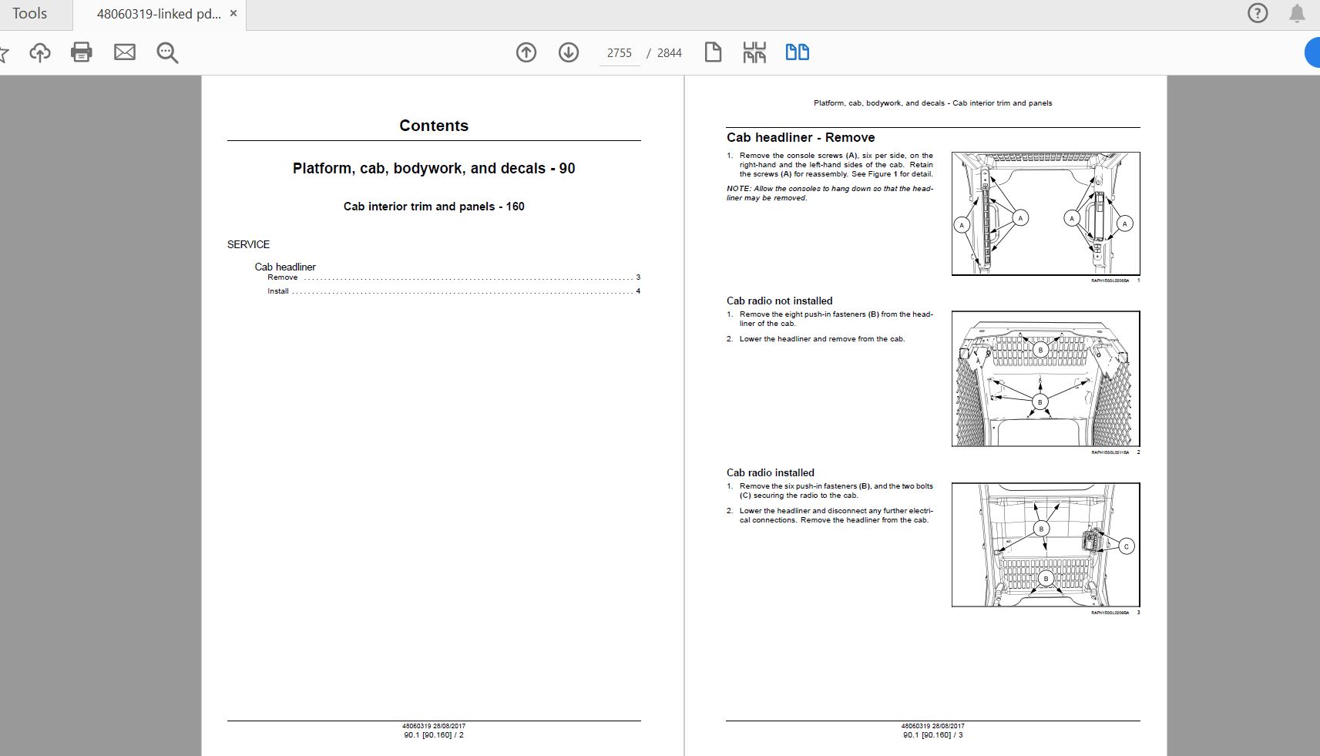Select single page view icon
This screenshot has width=1320, height=756.
coord(714,52)
